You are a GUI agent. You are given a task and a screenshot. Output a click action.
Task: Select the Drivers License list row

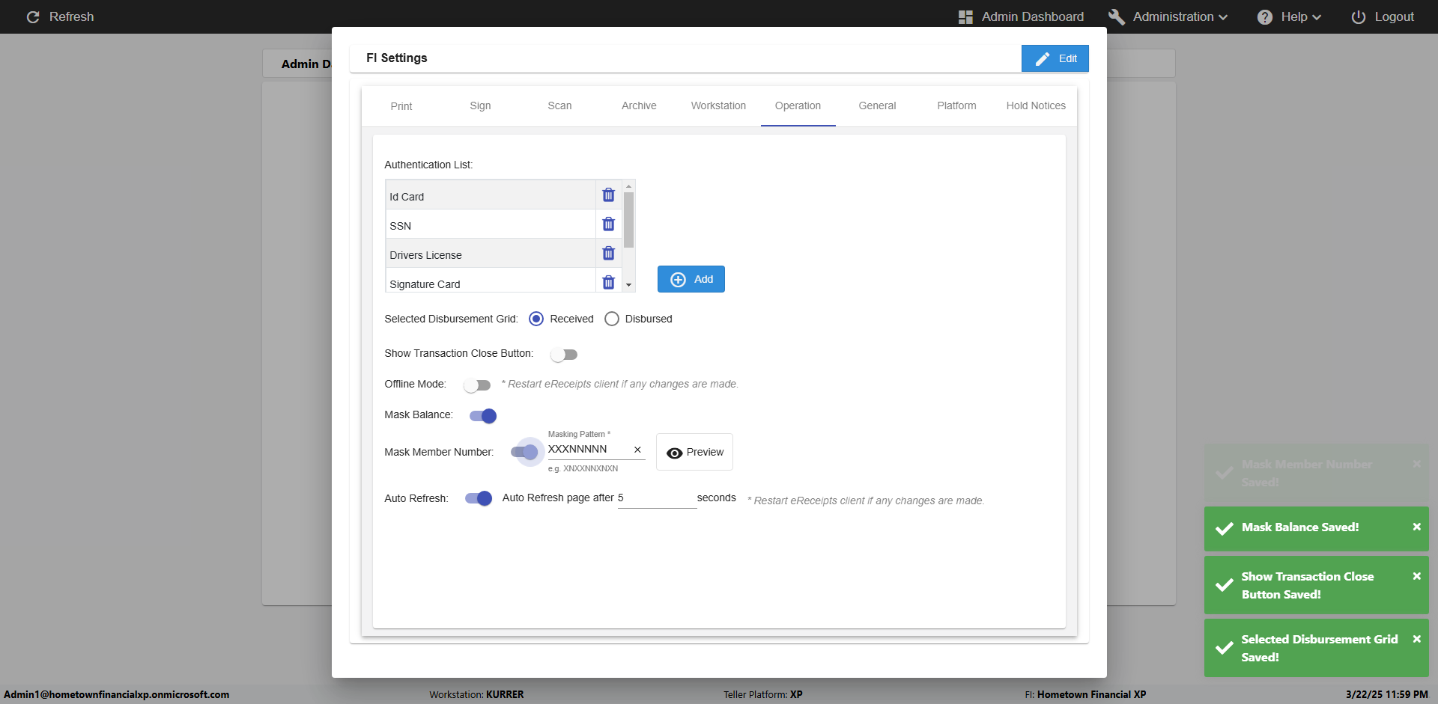click(491, 254)
